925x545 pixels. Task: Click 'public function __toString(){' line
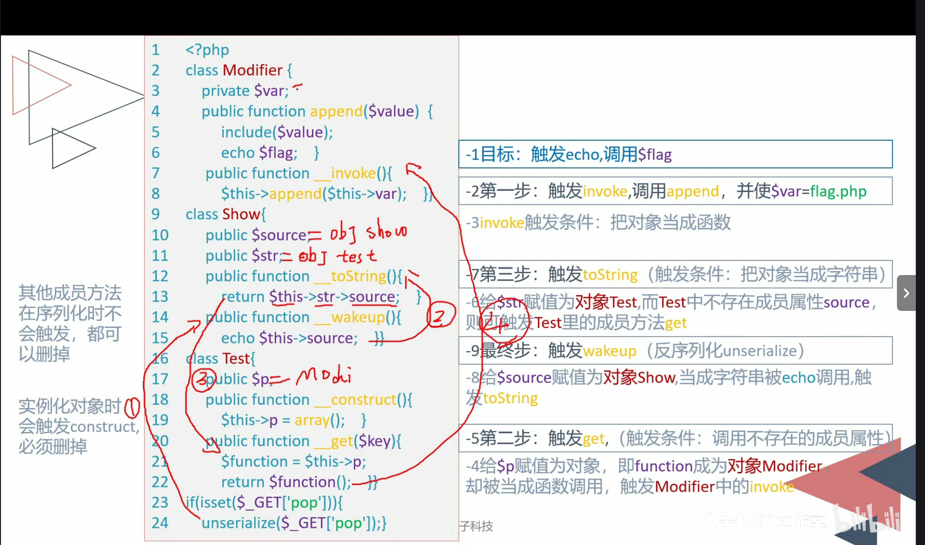[x=304, y=276]
